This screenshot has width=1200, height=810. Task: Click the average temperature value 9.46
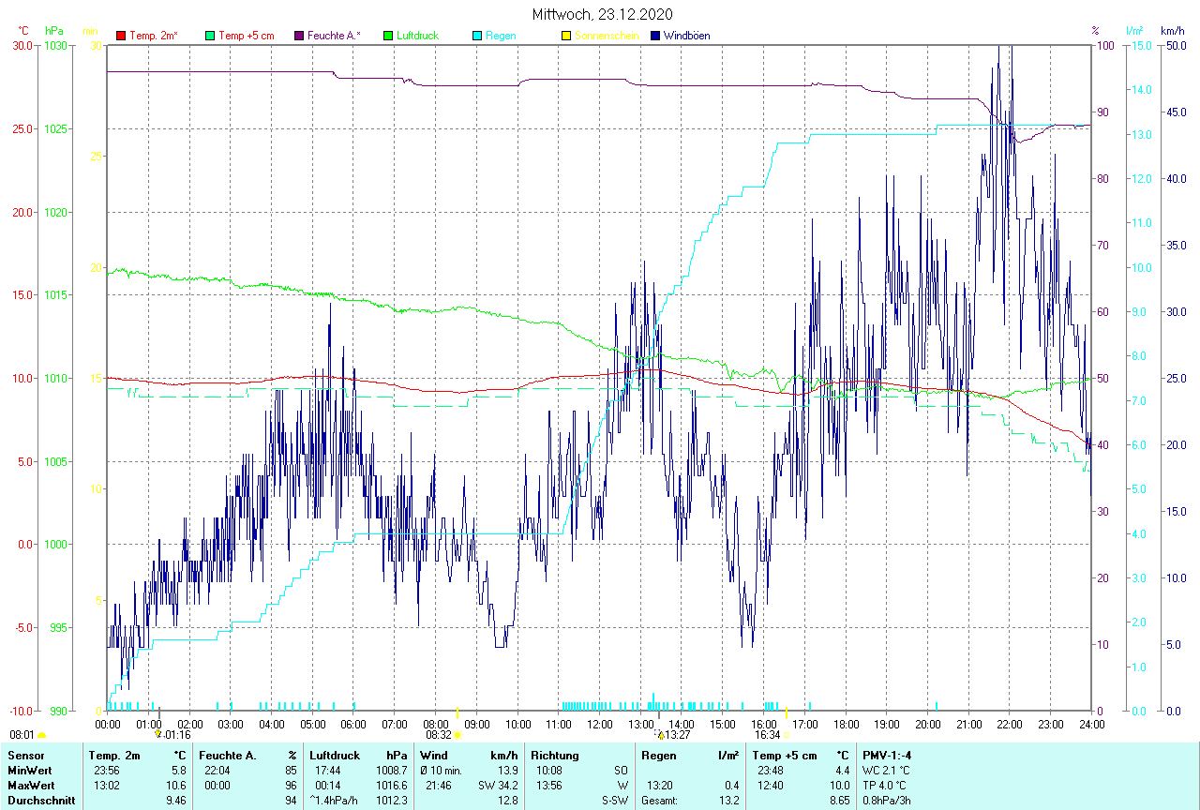pyautogui.click(x=176, y=800)
